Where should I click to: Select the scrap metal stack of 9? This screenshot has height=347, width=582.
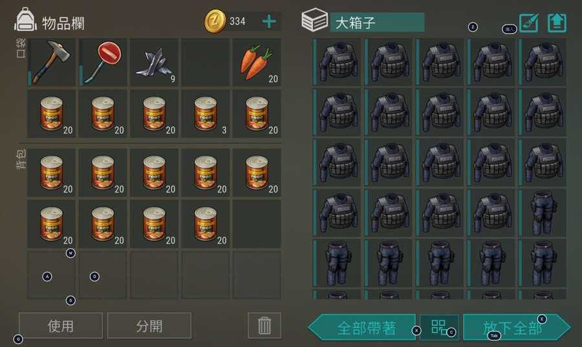click(x=154, y=62)
